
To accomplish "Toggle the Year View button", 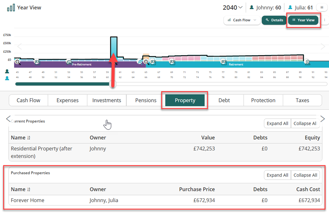I will coord(303,20).
